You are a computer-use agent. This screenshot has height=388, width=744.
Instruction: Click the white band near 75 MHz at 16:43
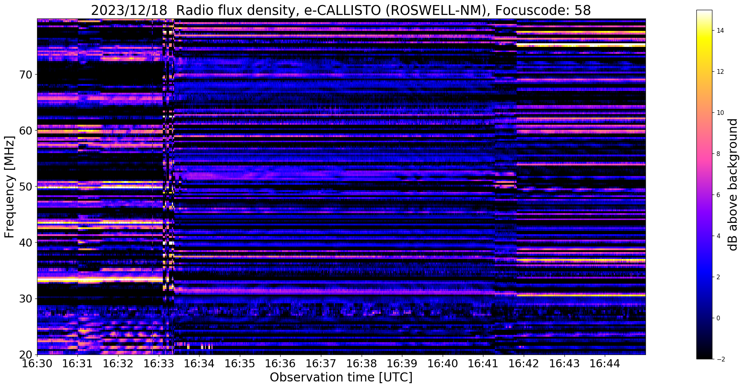[x=581, y=45]
